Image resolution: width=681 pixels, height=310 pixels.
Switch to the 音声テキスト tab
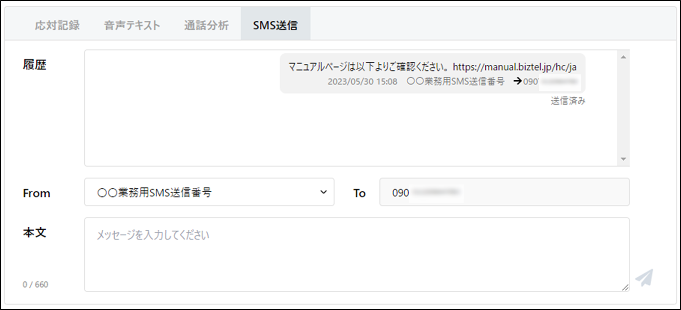tap(132, 25)
